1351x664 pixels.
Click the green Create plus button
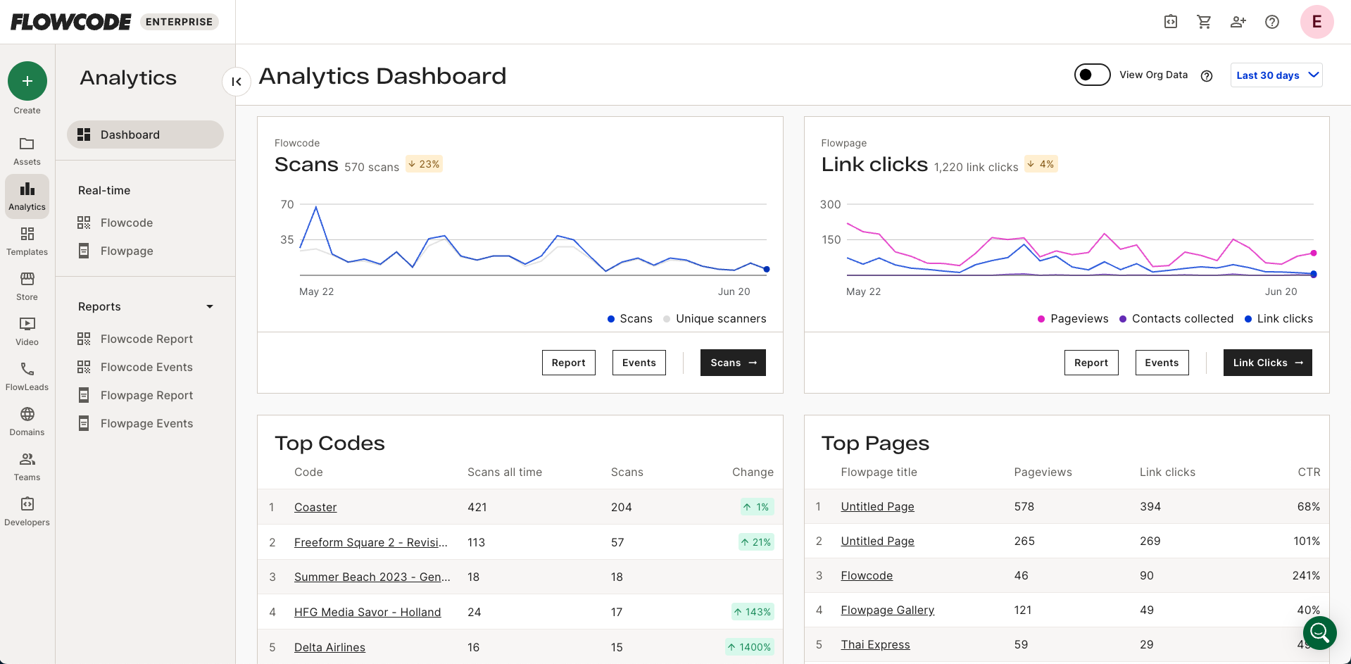tap(27, 81)
